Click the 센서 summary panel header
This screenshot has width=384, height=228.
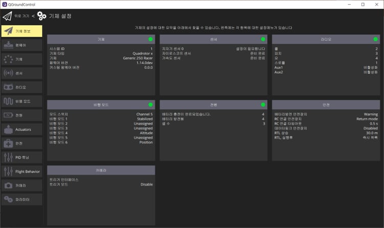click(213, 39)
